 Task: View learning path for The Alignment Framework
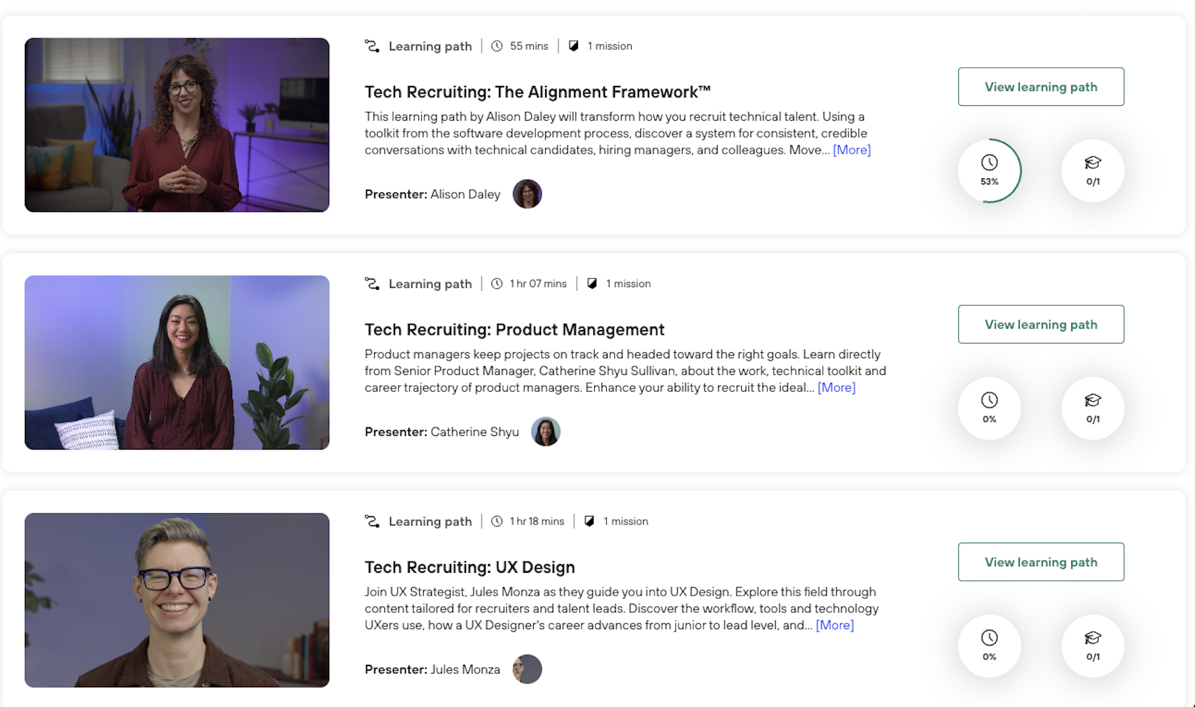pyautogui.click(x=1041, y=87)
